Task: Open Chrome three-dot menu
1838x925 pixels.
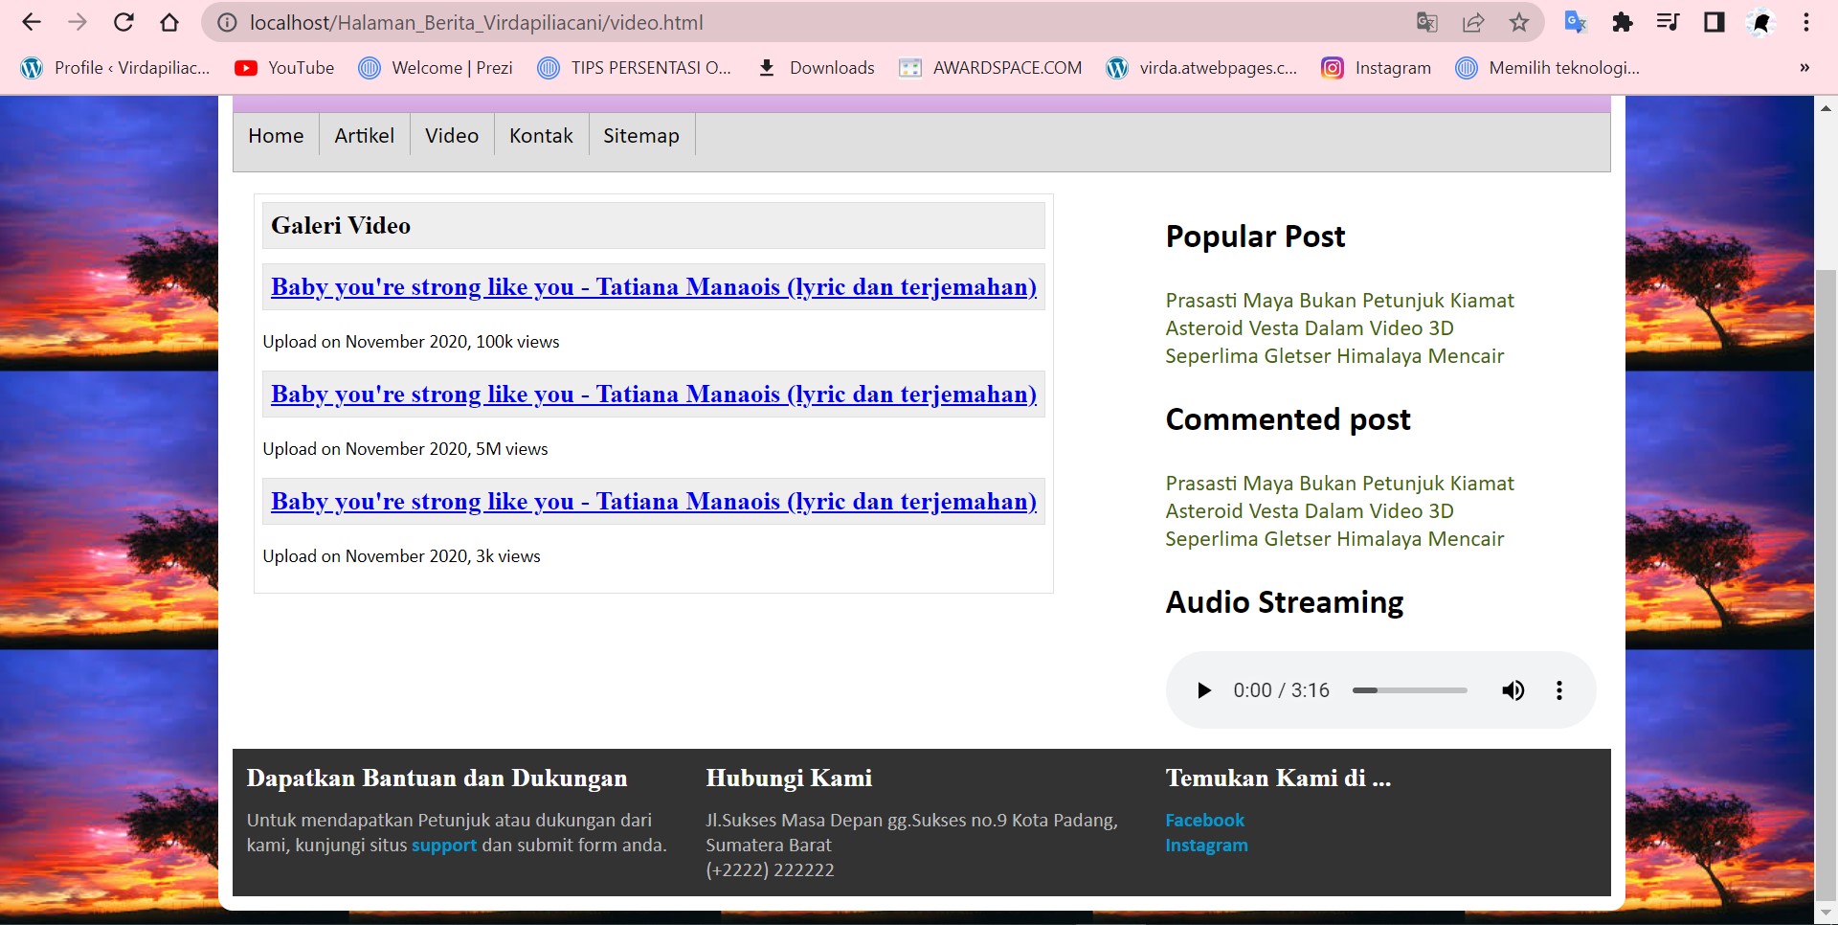Action: (x=1806, y=22)
